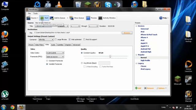Toggle Web optimized checkbox
The width and height of the screenshot is (196, 110).
[x=70, y=39]
